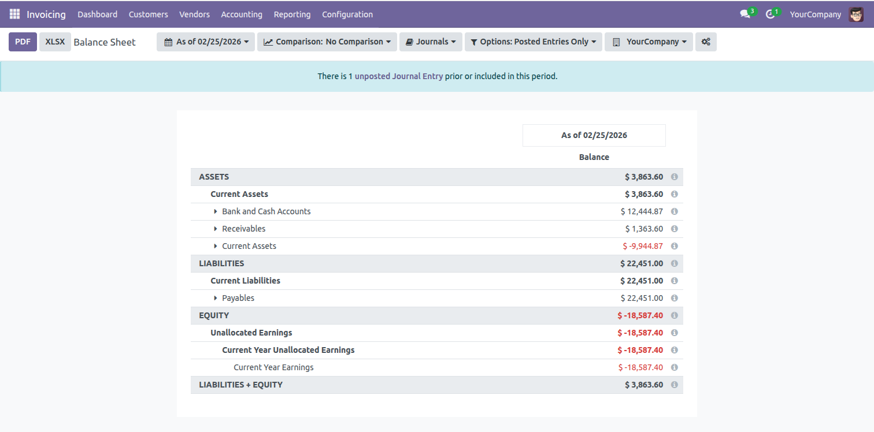
Task: Expand the Bank and Cash Accounts row
Action: [215, 211]
